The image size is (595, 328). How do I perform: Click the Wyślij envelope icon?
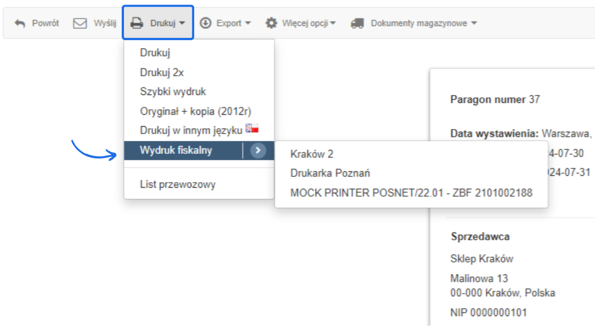point(80,24)
